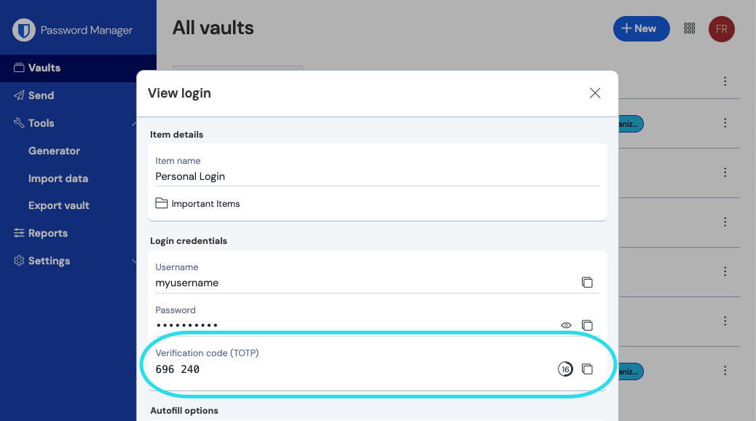The height and width of the screenshot is (421, 756).
Task: Open the Vaults section
Action: (44, 68)
